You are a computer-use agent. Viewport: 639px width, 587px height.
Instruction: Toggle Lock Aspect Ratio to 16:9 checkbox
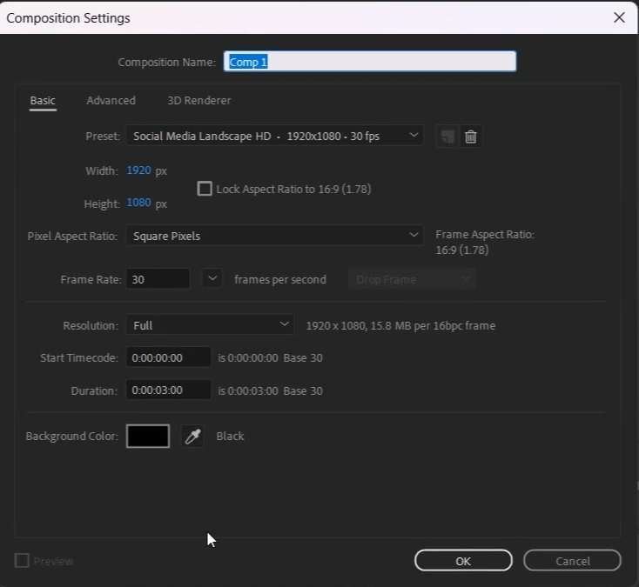pyautogui.click(x=205, y=189)
